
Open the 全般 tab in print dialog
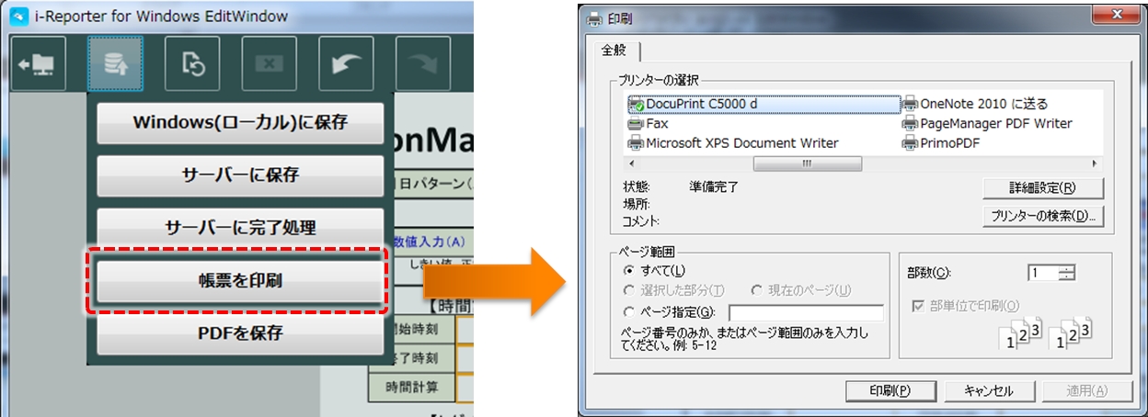coord(614,50)
